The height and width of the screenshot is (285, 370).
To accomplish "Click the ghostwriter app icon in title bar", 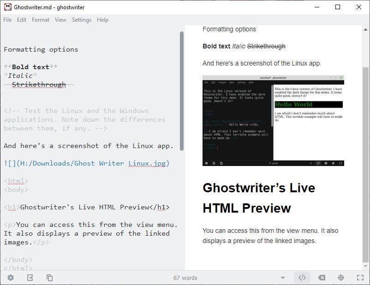I will pyautogui.click(x=8, y=7).
